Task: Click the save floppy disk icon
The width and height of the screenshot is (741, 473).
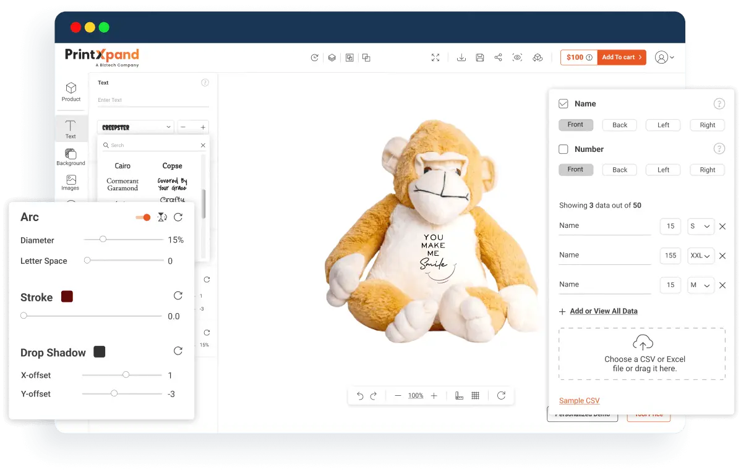Action: 479,57
